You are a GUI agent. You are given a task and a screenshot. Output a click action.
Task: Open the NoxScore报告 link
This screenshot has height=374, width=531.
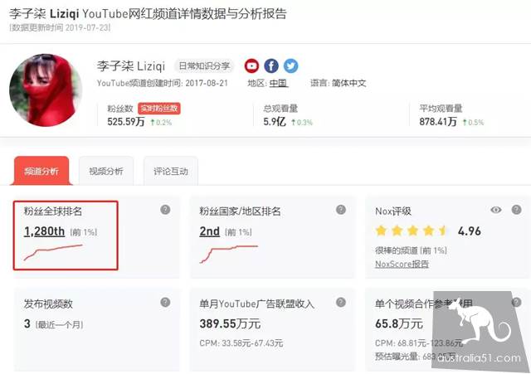[x=402, y=264]
